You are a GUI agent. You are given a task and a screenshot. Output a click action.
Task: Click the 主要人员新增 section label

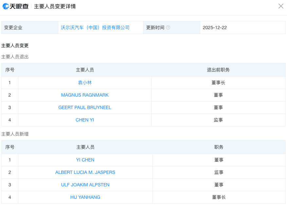pyautogui.click(x=15, y=134)
